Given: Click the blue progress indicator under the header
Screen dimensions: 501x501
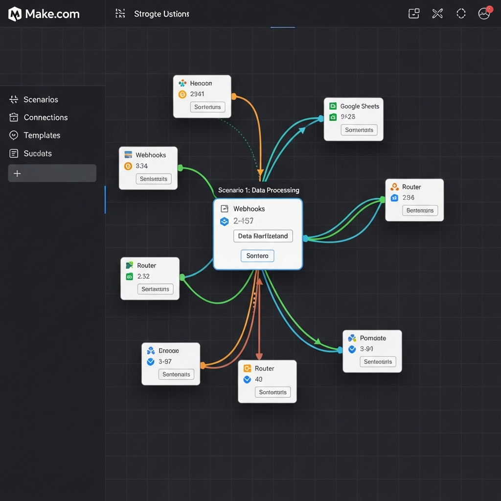Looking at the screenshot, I should point(282,28).
